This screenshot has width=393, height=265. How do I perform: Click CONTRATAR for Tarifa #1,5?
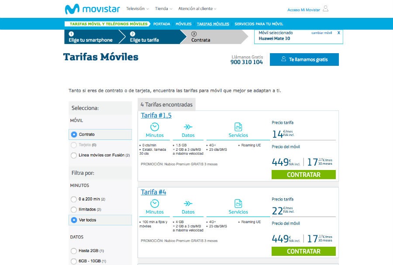click(303, 175)
